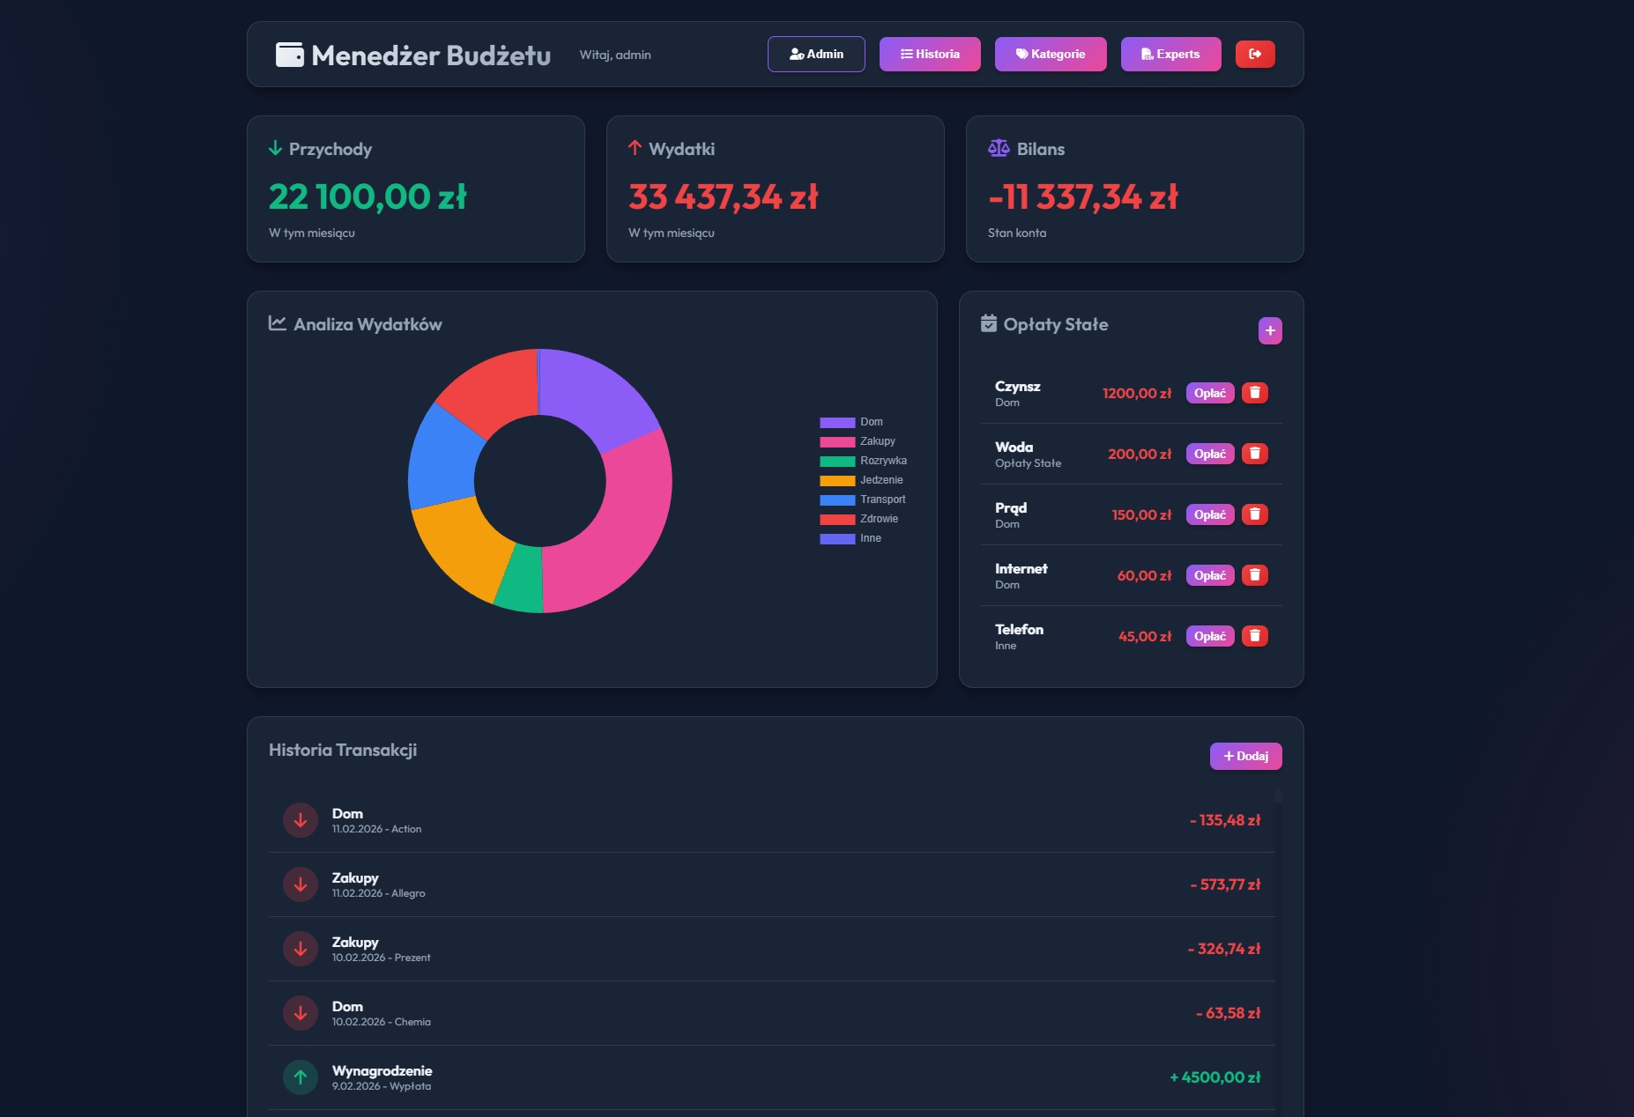This screenshot has height=1117, width=1634.
Task: Toggle Zakupy series in chart legend
Action: point(857,441)
